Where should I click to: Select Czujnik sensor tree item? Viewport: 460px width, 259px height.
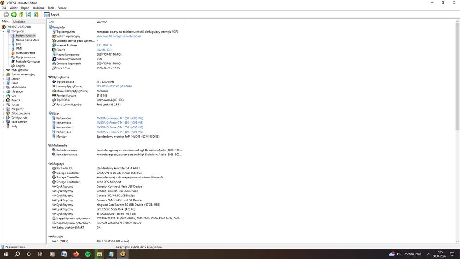click(x=21, y=66)
